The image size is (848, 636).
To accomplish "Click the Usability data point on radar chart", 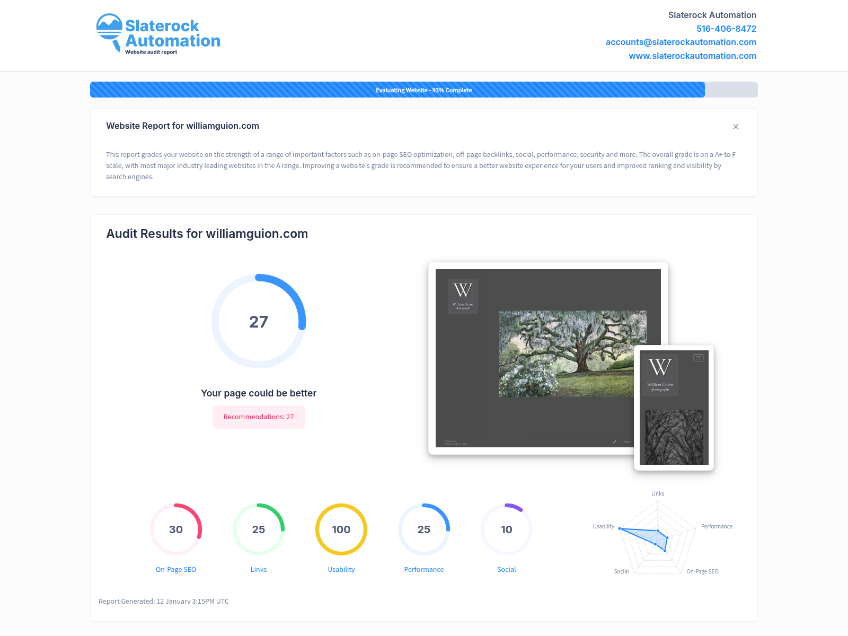I will 620,528.
